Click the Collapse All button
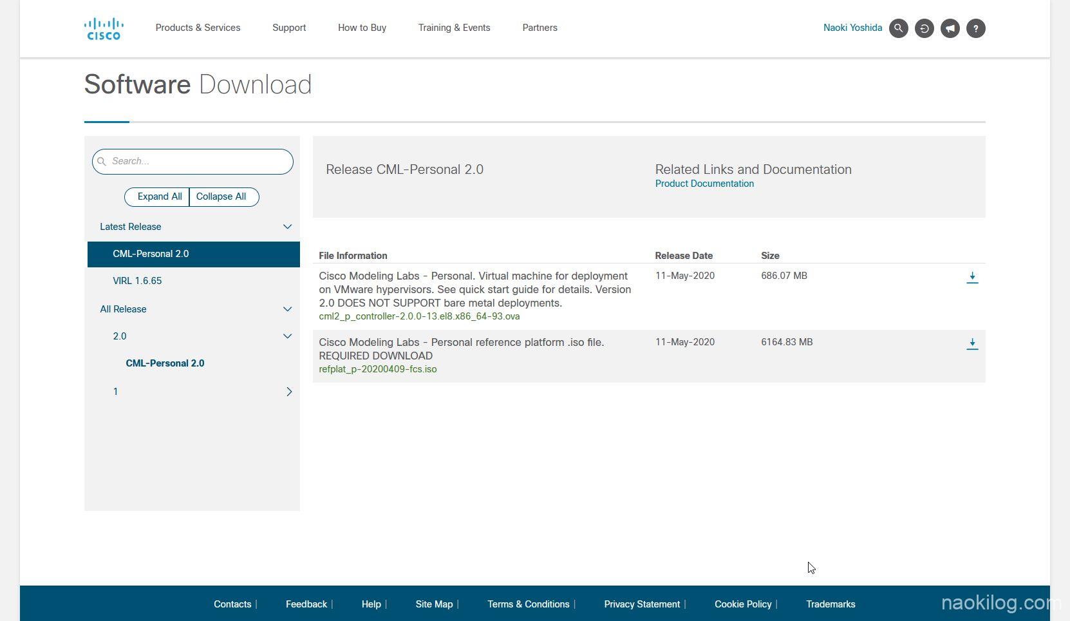The width and height of the screenshot is (1070, 621). click(x=224, y=197)
